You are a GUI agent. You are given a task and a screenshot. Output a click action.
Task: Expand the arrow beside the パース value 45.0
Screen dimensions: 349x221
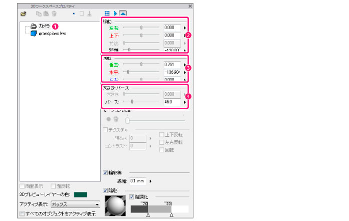pyautogui.click(x=184, y=102)
